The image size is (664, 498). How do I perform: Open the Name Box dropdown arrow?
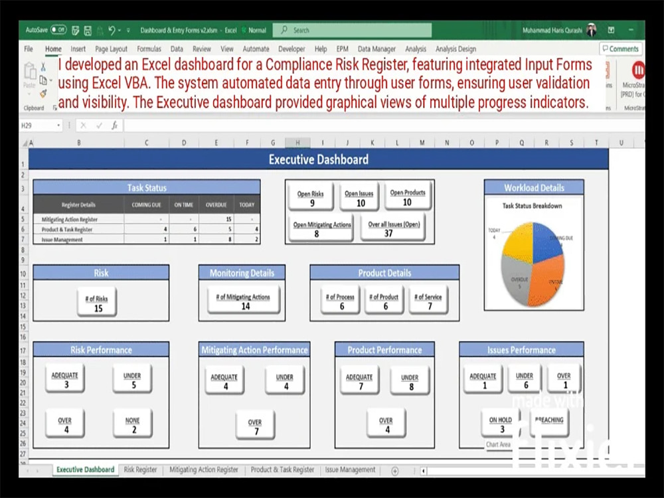tap(58, 125)
